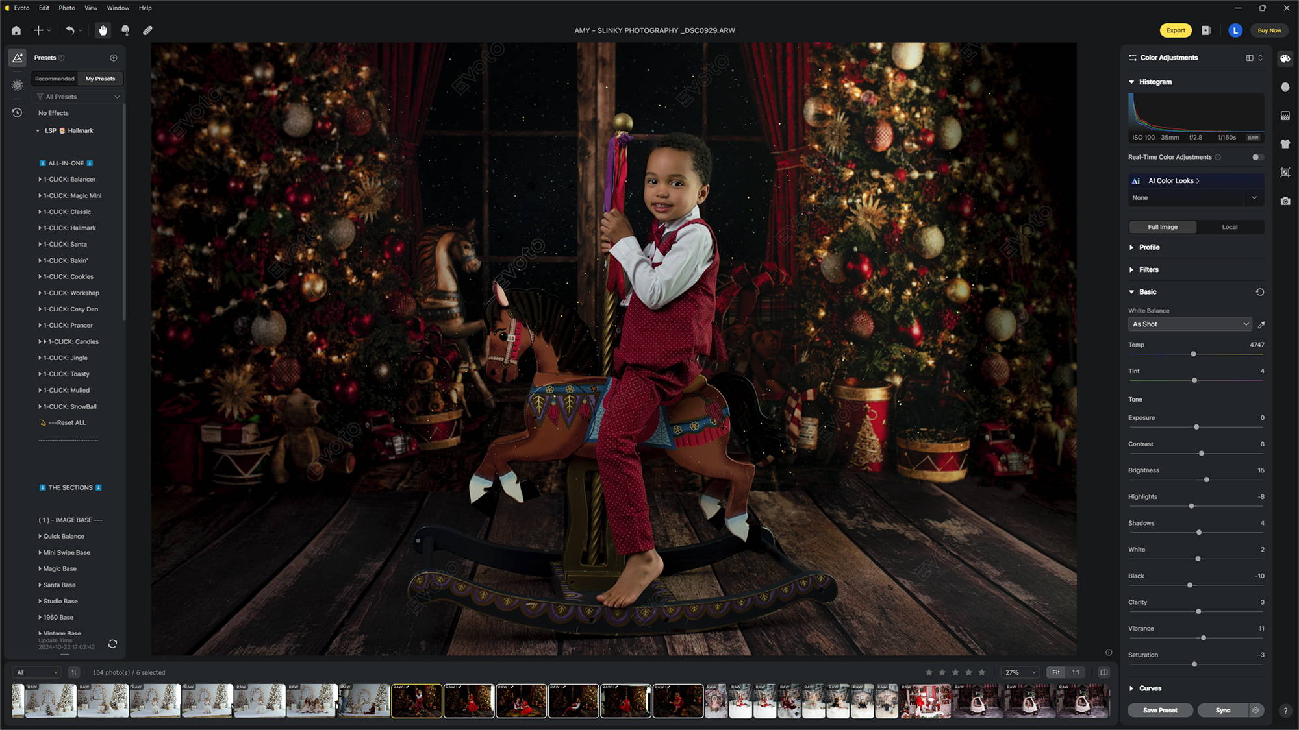Viewport: 1299px width, 730px height.
Task: Expand 1-CLICK: Santa preset folder
Action: [x=40, y=245]
